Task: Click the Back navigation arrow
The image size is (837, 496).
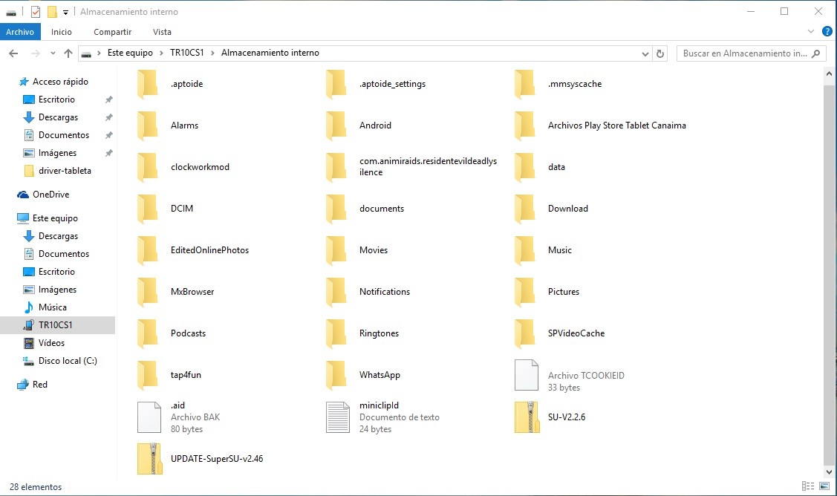Action: [13, 53]
